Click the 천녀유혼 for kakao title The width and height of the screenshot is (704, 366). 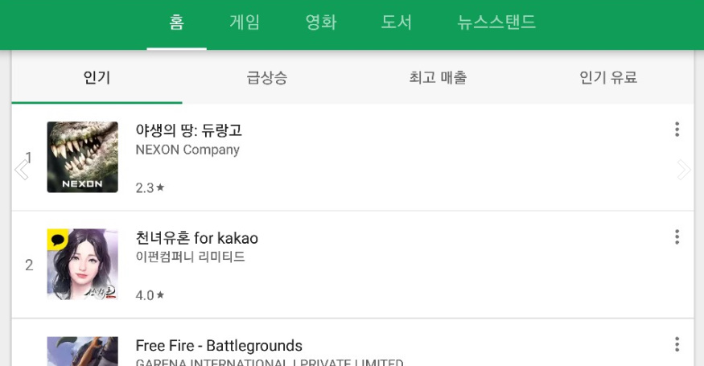[x=197, y=238]
